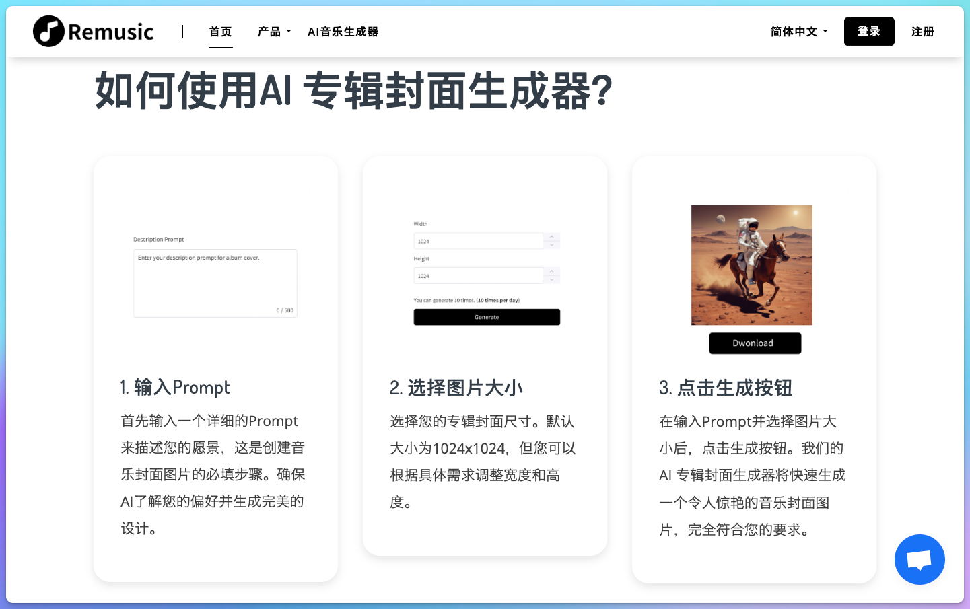
Task: Click the speech bubble chat icon
Action: click(x=920, y=559)
